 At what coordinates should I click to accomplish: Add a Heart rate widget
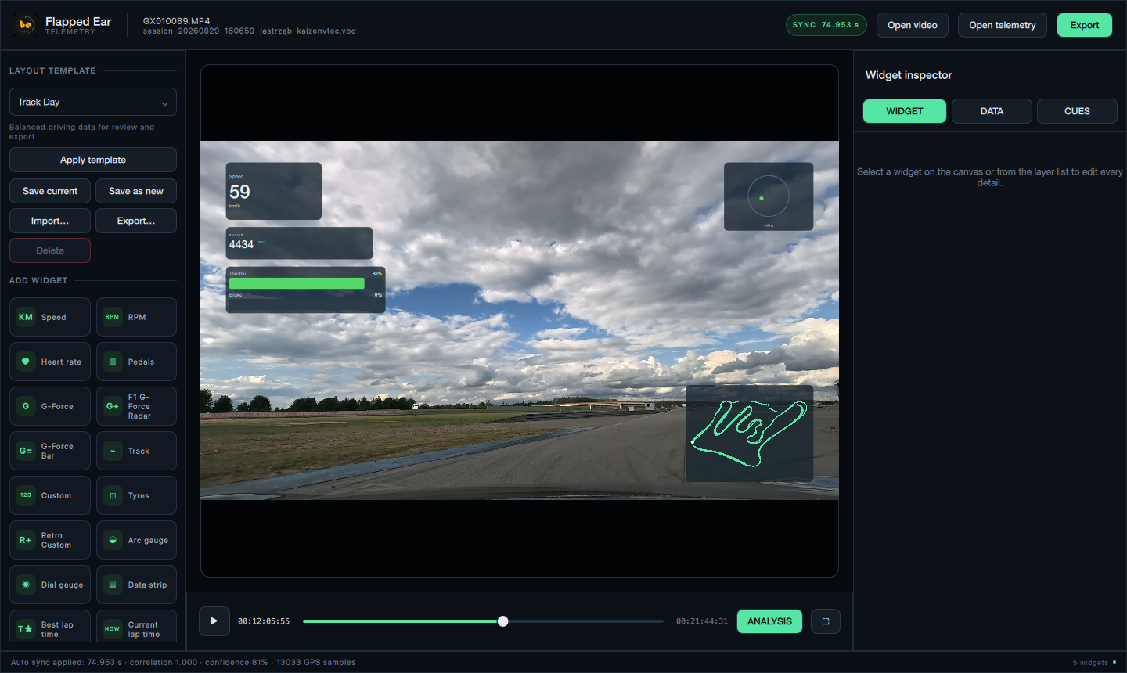pos(50,362)
